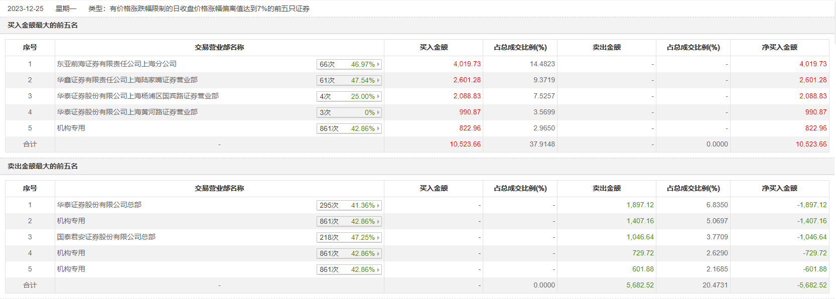Expand 61次 47.54% stats dropdown

click(349, 80)
